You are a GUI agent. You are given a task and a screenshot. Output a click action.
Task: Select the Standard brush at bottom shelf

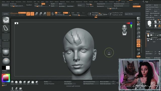(12, 83)
